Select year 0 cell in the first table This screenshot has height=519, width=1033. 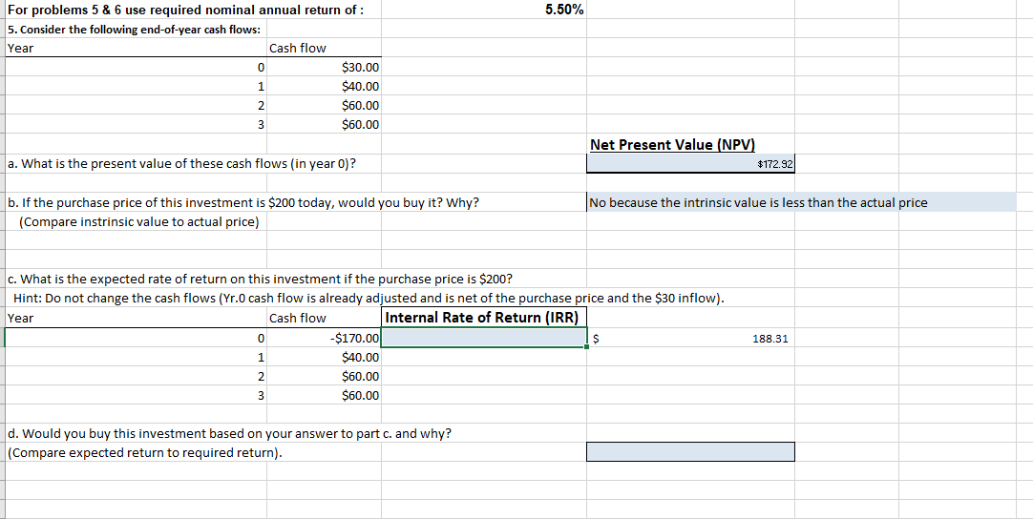136,67
